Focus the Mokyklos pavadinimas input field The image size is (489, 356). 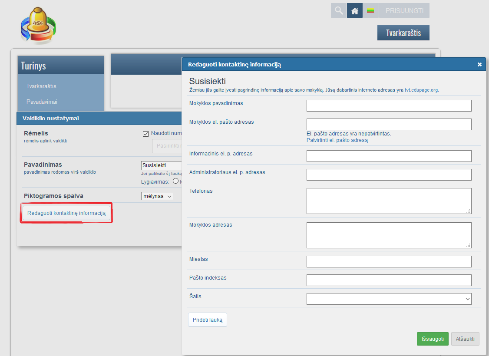pos(389,105)
